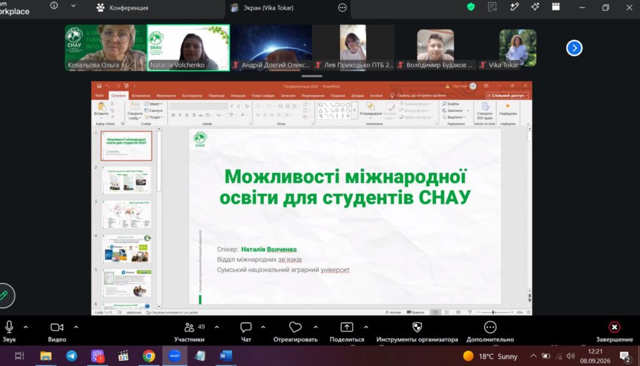Image resolution: width=640 pixels, height=366 pixels.
Task: Open Инструменты организатора shield icon
Action: 417,327
